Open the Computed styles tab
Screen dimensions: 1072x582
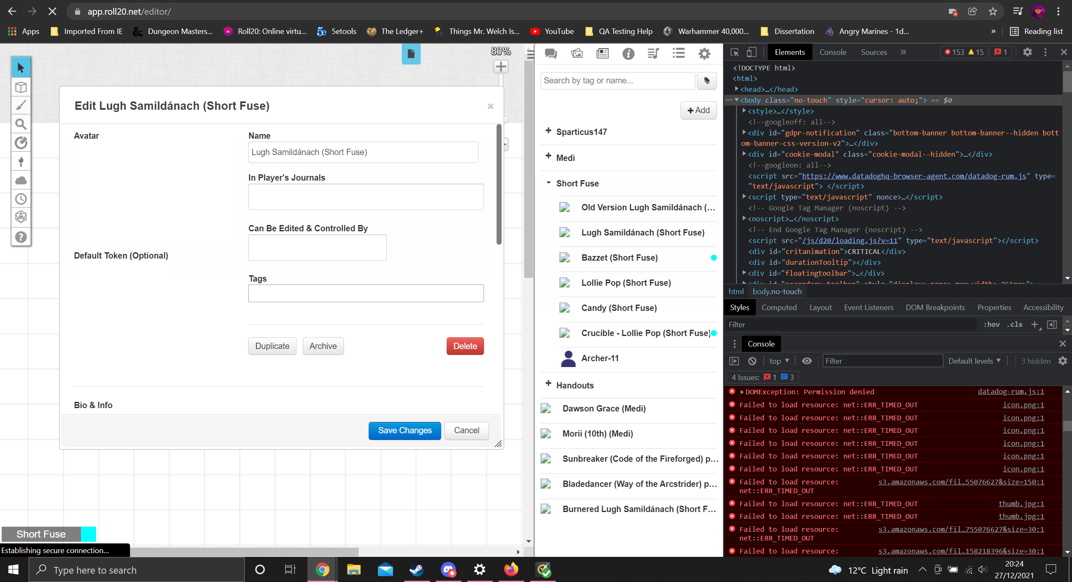coord(779,307)
